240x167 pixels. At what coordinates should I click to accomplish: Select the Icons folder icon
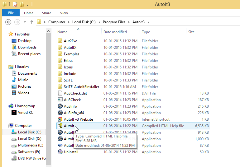click(x=60, y=67)
